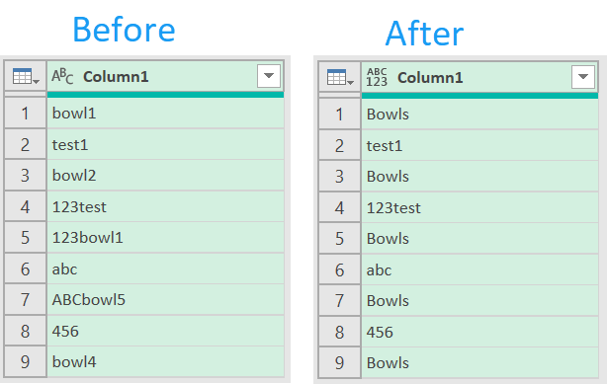The image size is (607, 384).
Task: Select cell abc in Before table
Action: click(x=165, y=269)
